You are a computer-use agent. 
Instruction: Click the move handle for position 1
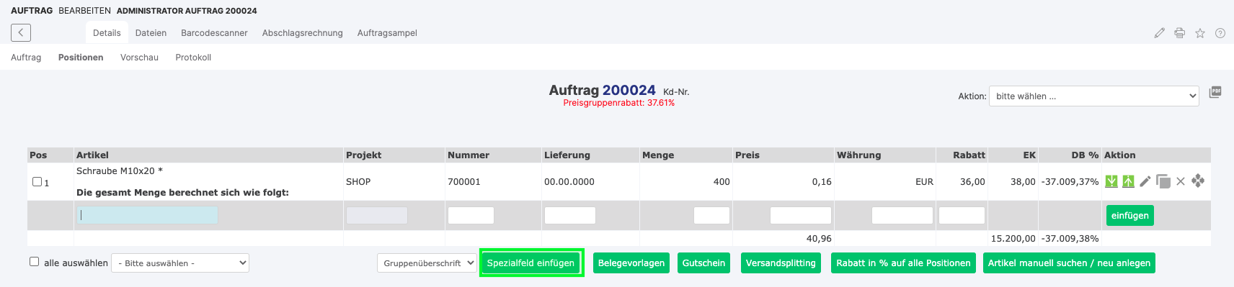(x=1198, y=181)
